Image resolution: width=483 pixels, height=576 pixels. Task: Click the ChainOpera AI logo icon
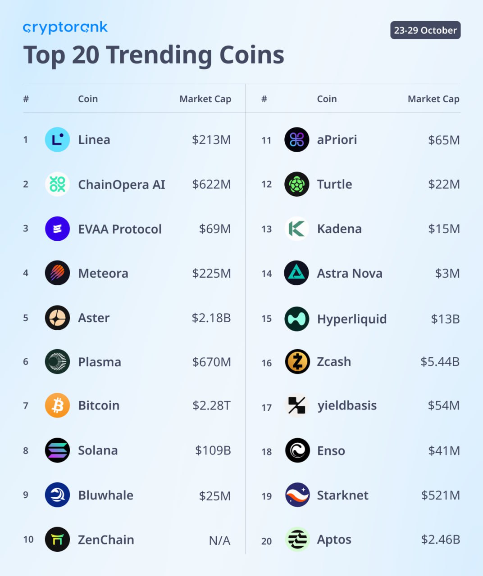click(x=57, y=184)
